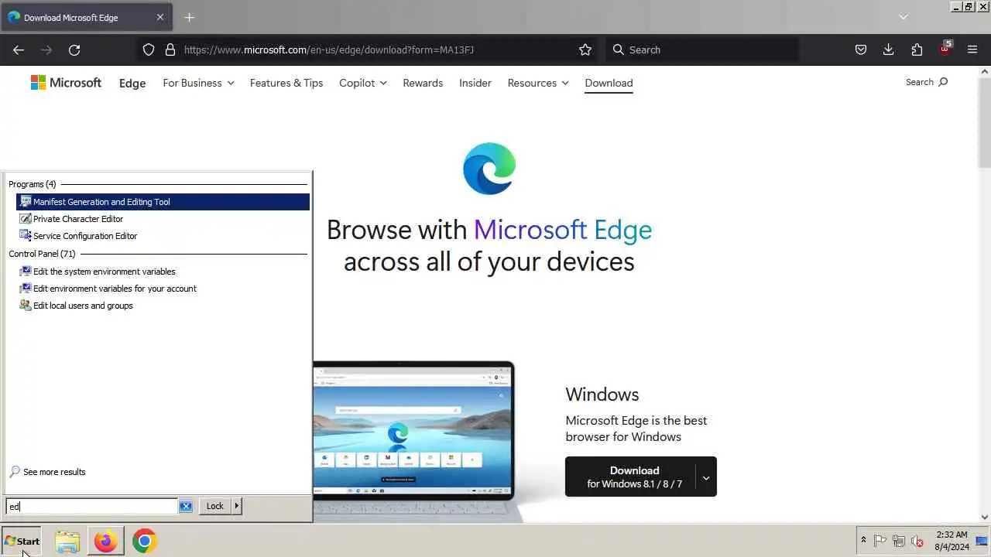Expand download options dropdown arrow
The image size is (991, 557).
pyautogui.click(x=706, y=477)
